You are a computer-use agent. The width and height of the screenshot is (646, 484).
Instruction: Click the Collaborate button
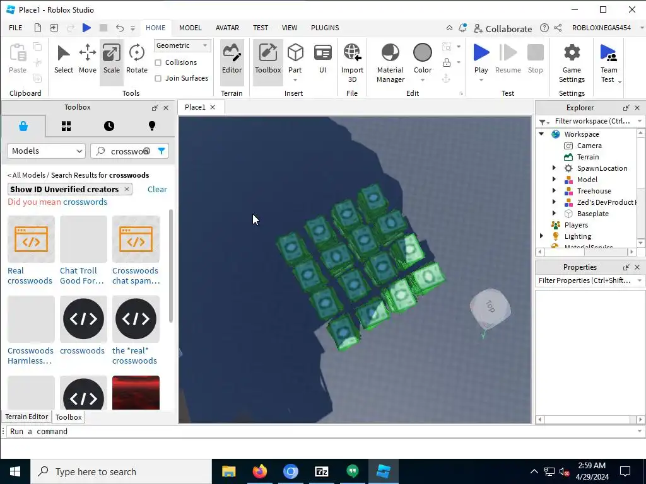503,28
